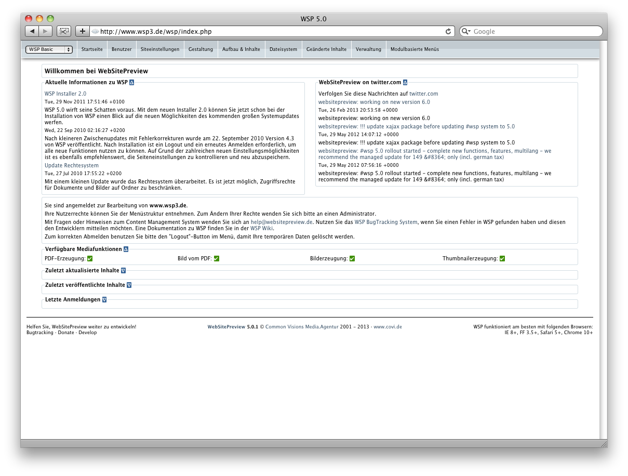This screenshot has width=628, height=476.
Task: Open the Modulbasierte Menüs menu
Action: click(415, 49)
